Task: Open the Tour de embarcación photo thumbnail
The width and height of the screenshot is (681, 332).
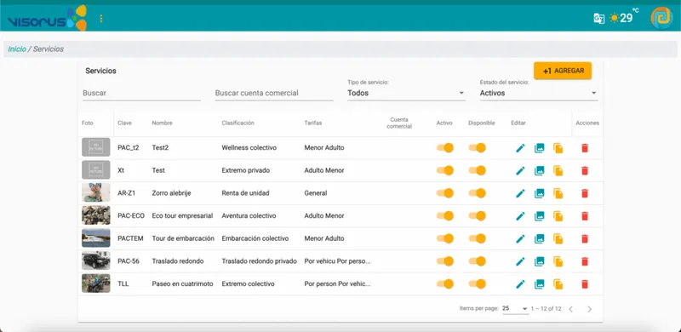Action: click(96, 238)
